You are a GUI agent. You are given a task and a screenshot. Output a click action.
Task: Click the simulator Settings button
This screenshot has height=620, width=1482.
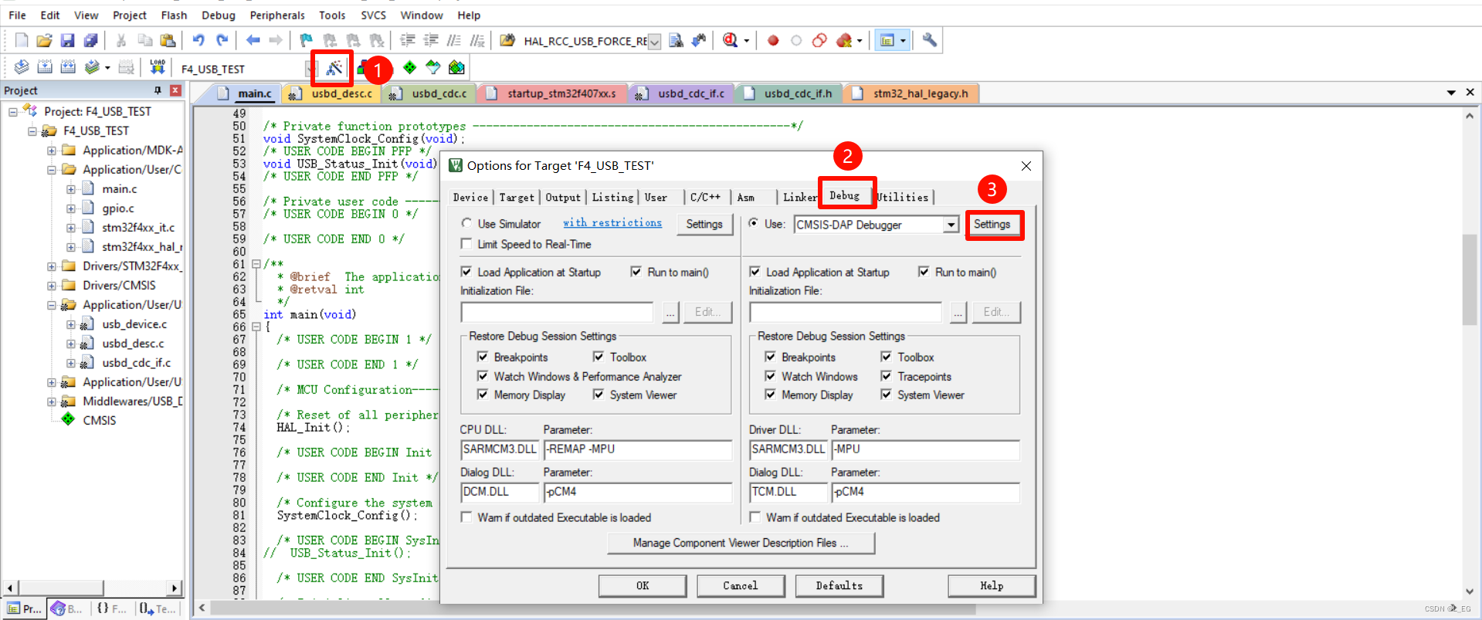(704, 224)
